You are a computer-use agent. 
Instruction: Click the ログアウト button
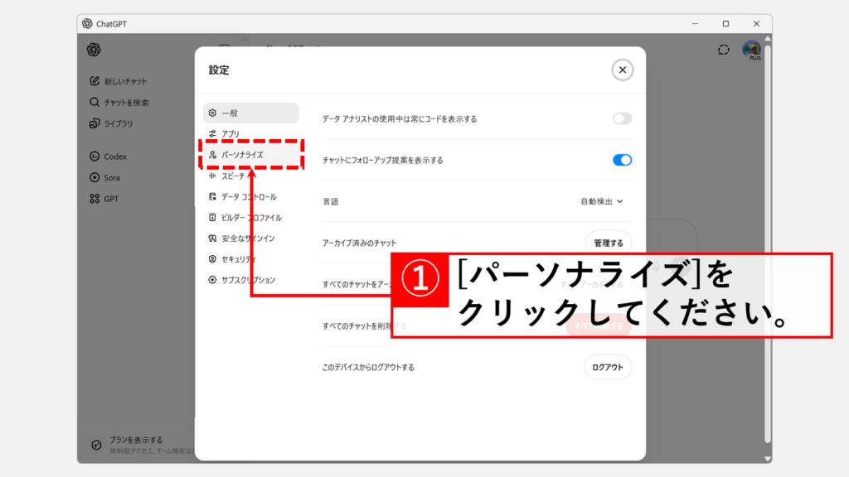608,367
